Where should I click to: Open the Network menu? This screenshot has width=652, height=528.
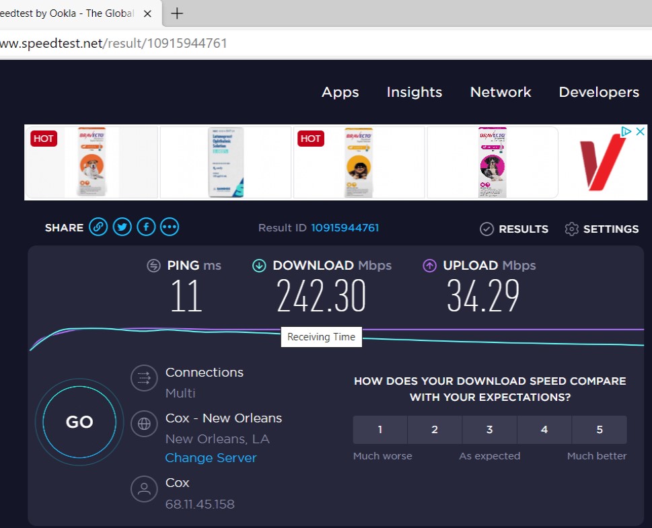pos(501,92)
